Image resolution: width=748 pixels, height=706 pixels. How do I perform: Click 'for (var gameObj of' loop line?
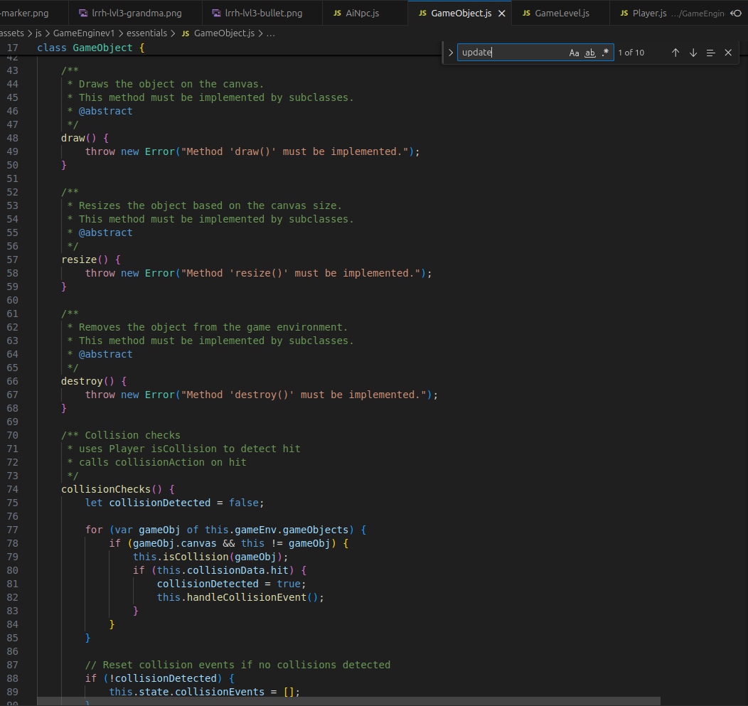click(x=225, y=530)
